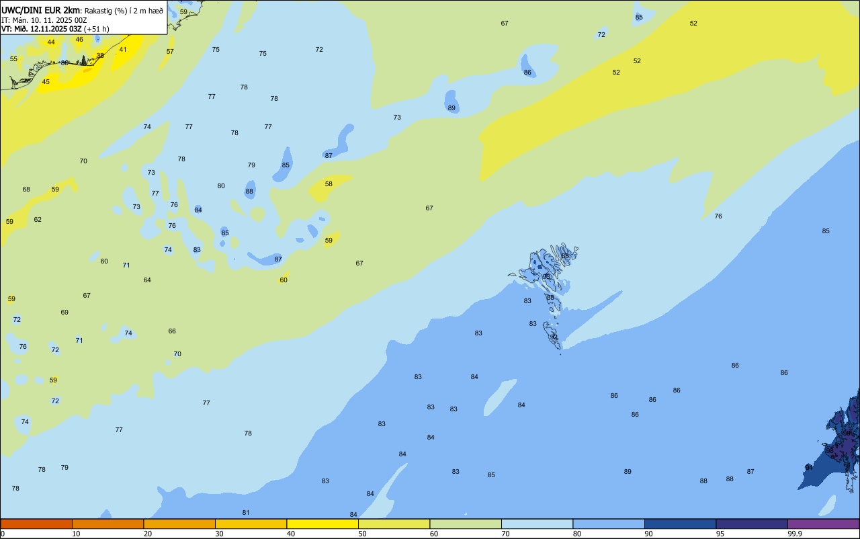
Task: Click the humidity value '44' on the map
Action: pyautogui.click(x=51, y=42)
